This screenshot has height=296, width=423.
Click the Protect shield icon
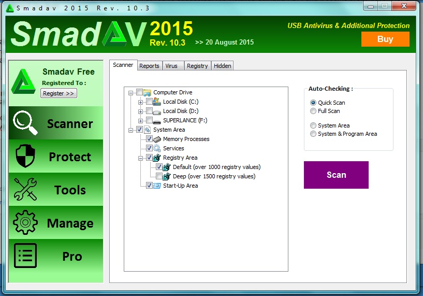pyautogui.click(x=25, y=156)
